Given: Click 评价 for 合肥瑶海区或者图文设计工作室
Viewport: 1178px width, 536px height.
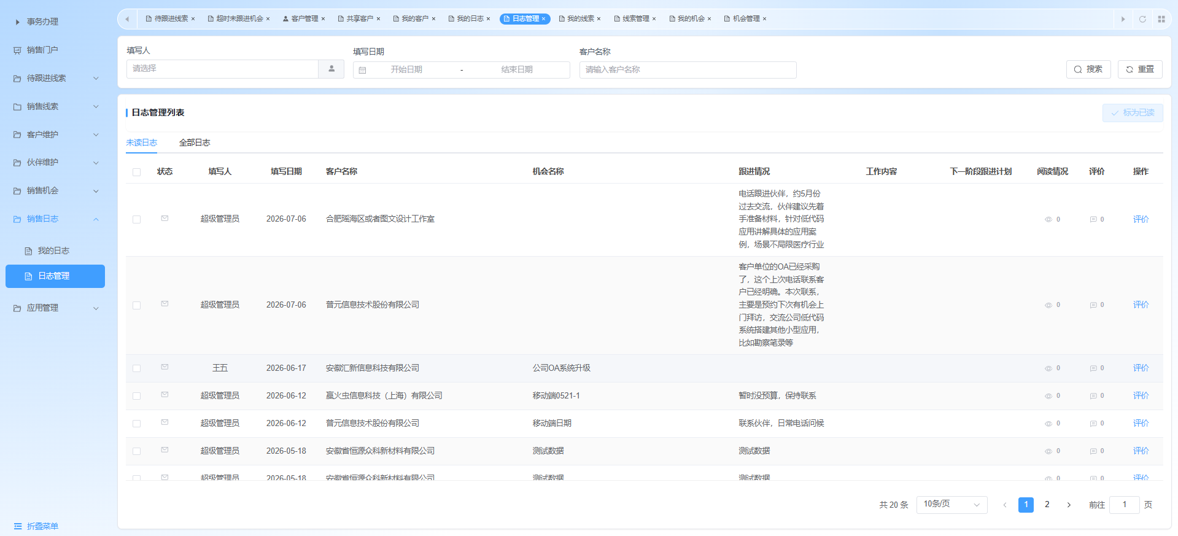Looking at the screenshot, I should tap(1141, 219).
